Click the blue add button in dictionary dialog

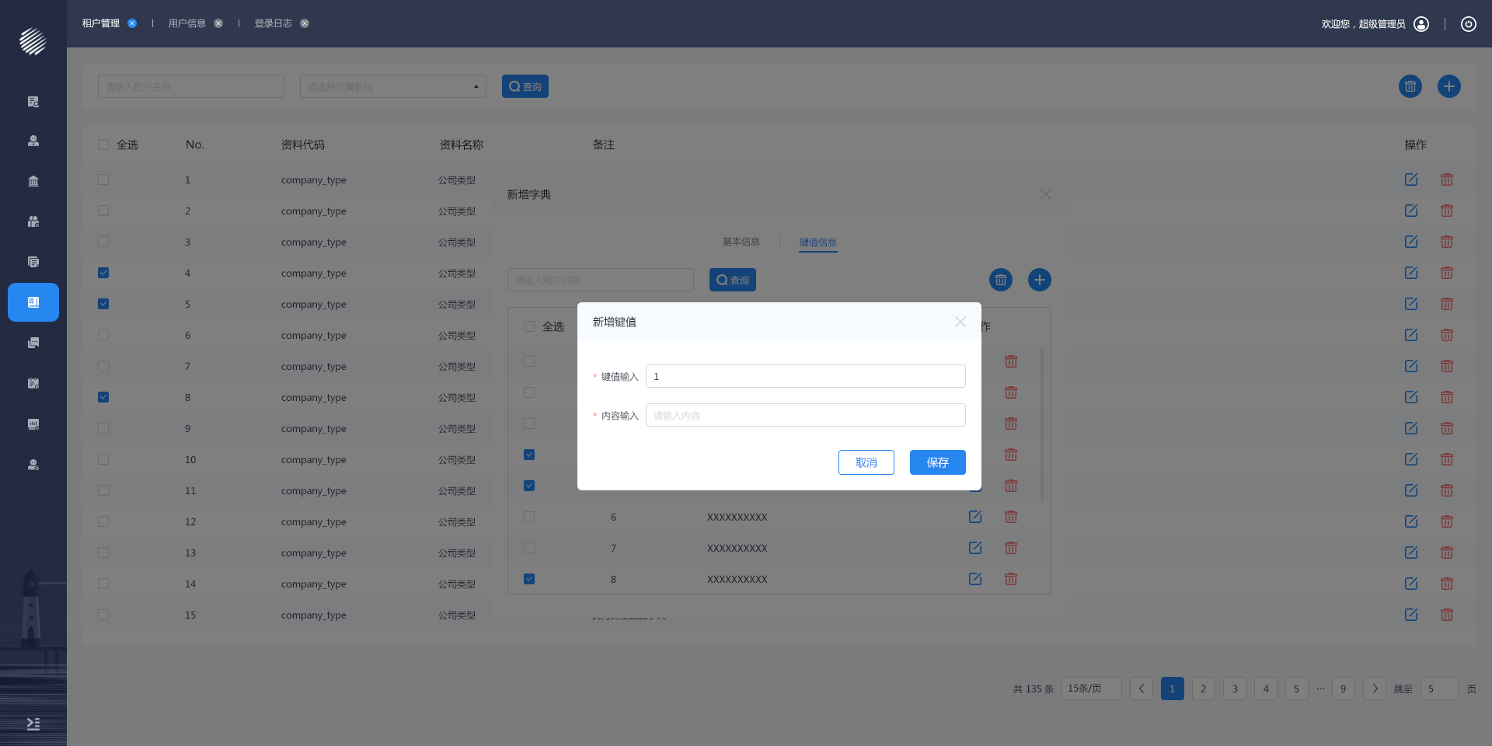[x=1039, y=280]
